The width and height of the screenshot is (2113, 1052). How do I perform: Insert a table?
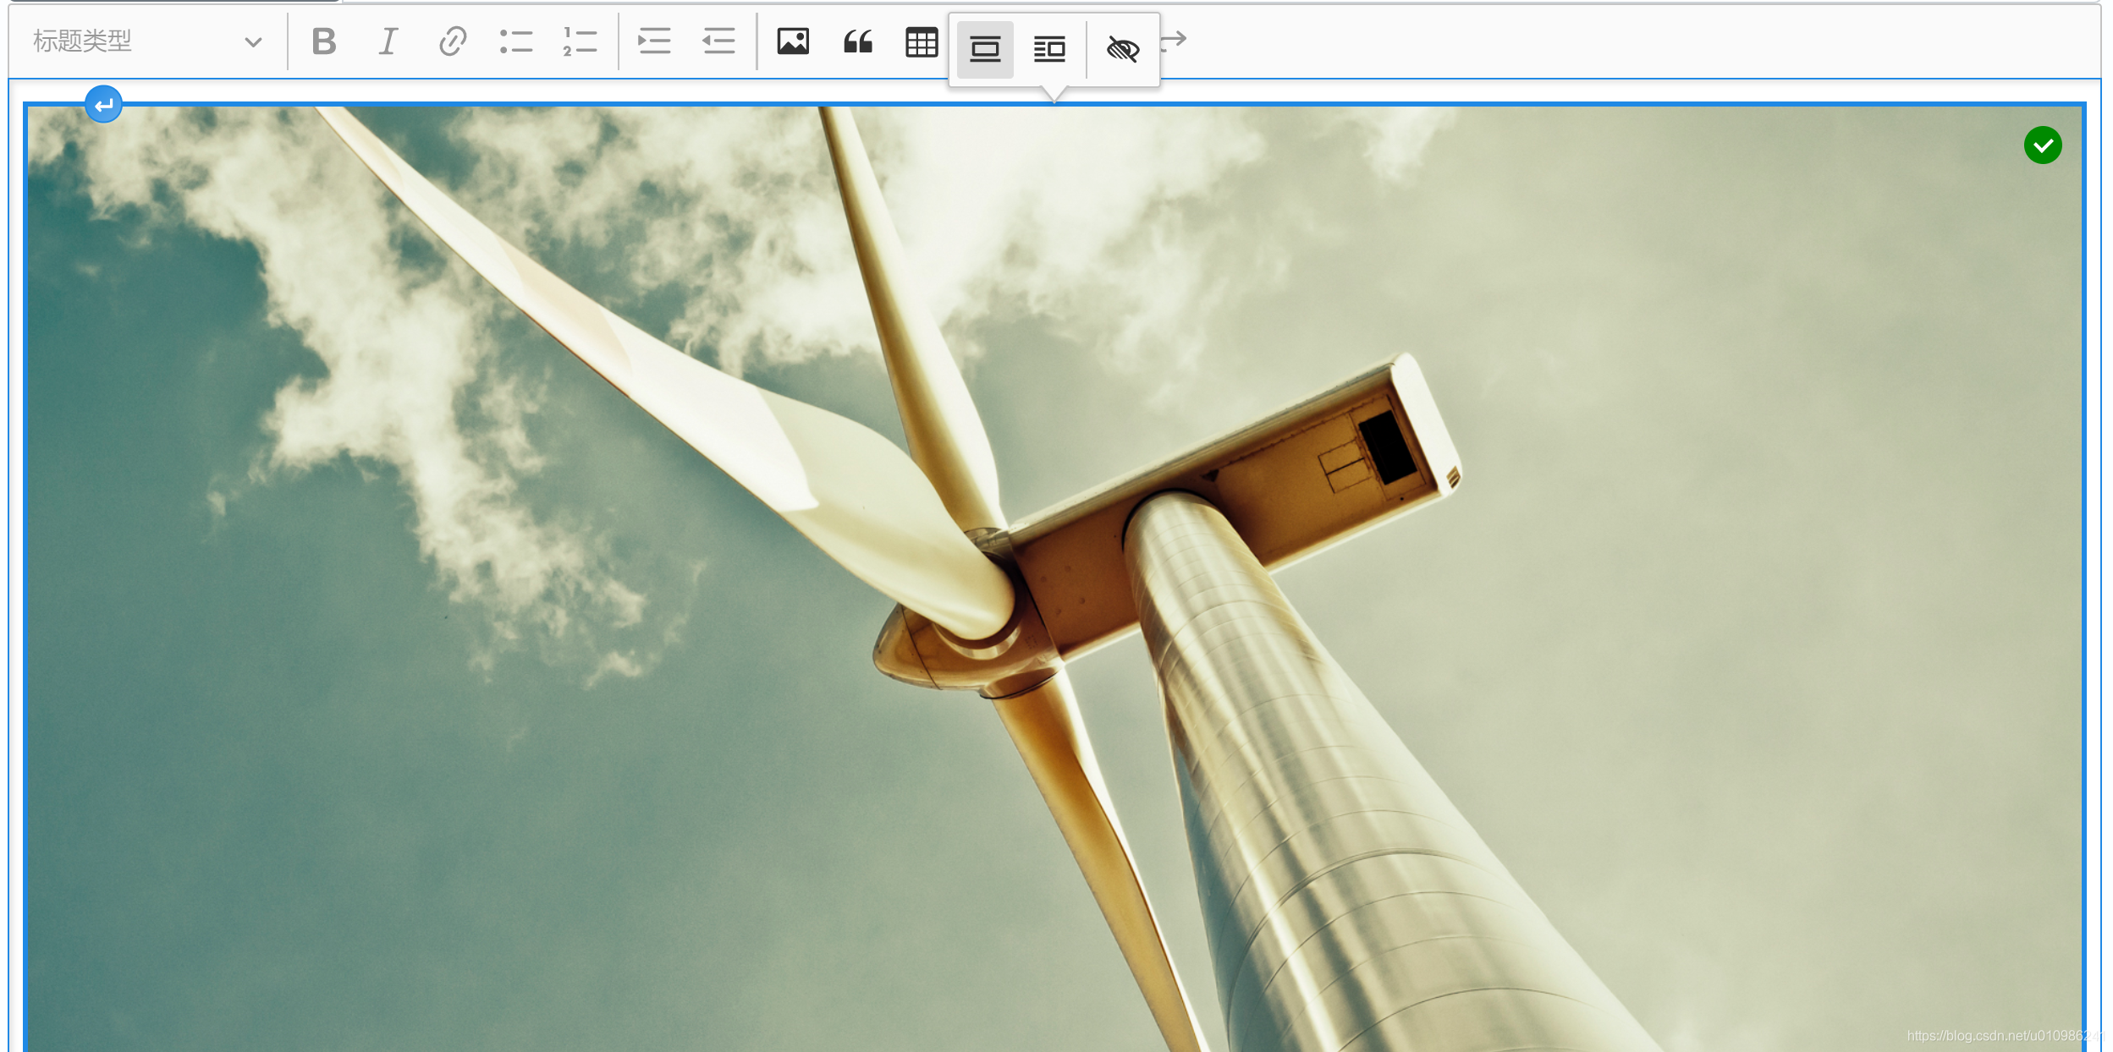coord(922,41)
